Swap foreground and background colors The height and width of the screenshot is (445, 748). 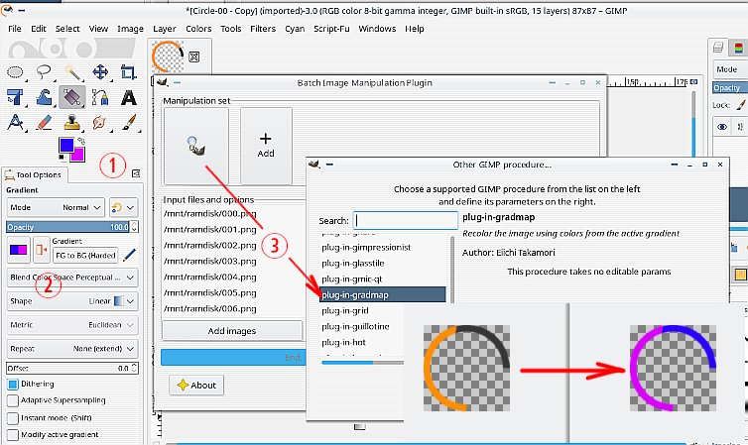(x=81, y=141)
